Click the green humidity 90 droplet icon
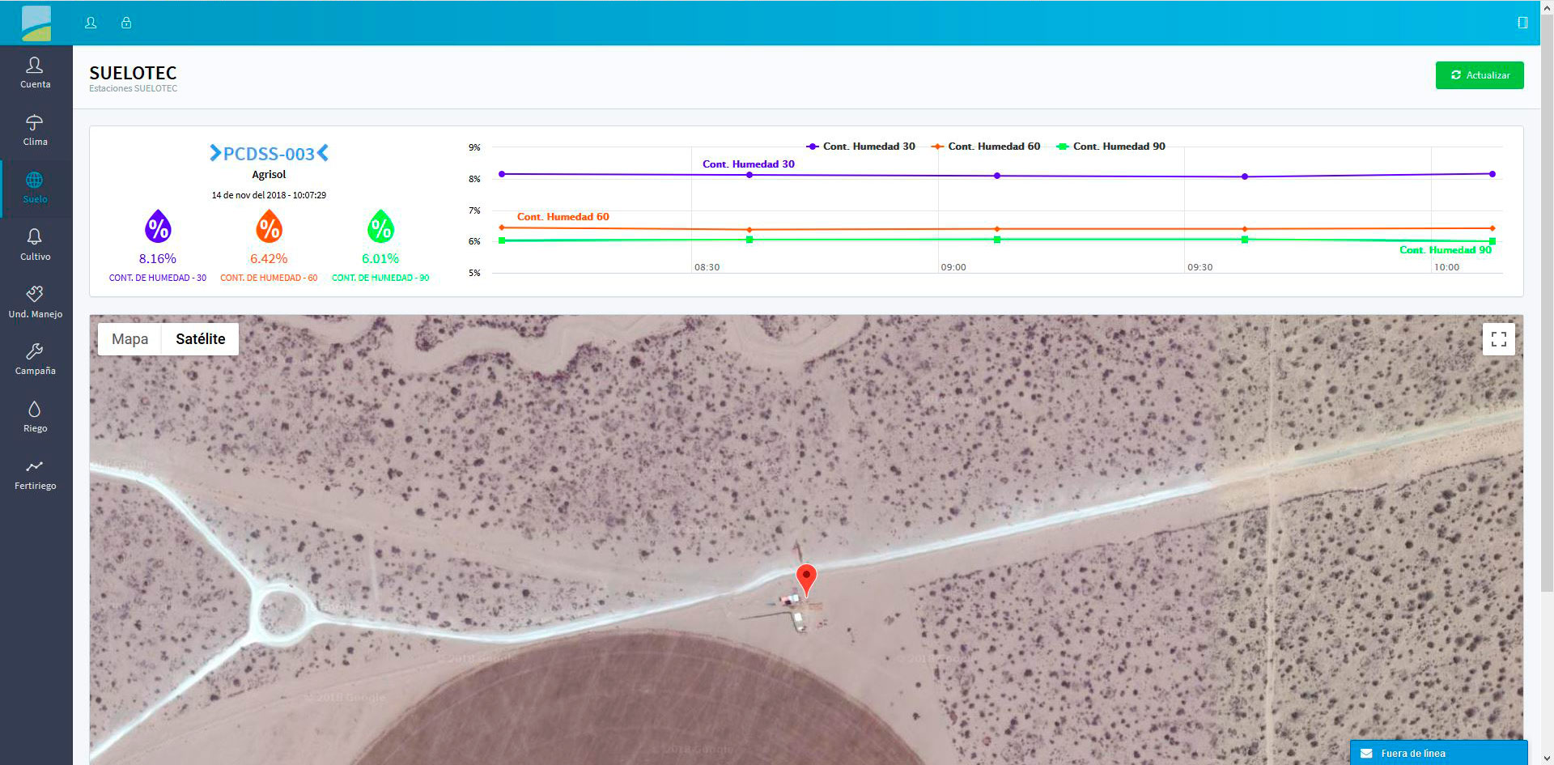 point(380,227)
